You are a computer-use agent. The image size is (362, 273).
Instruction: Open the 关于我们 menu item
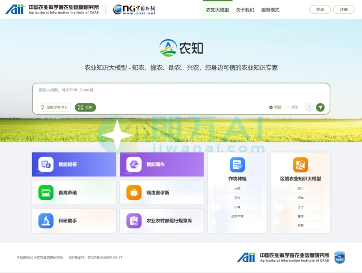245,9
